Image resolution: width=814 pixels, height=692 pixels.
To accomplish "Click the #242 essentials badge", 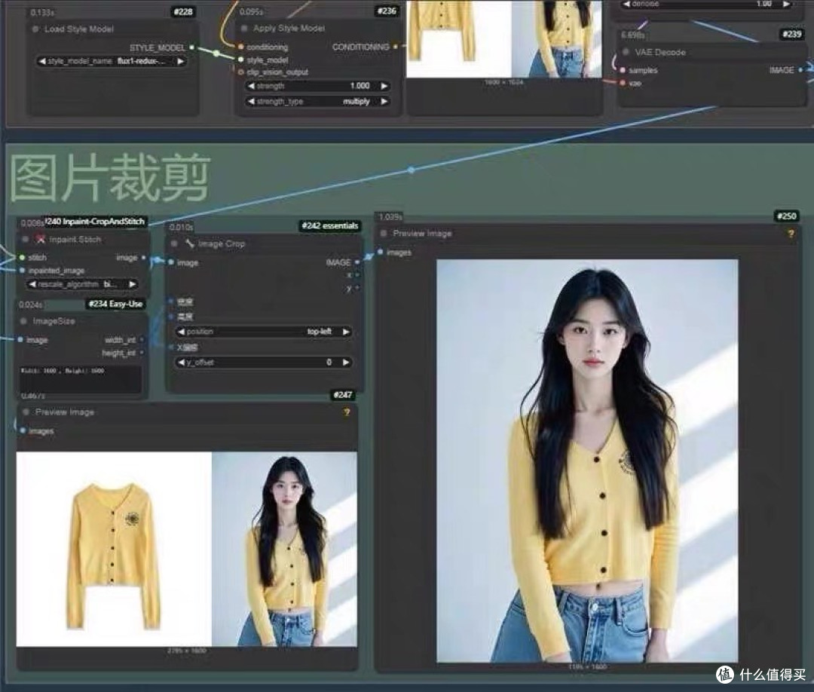I will click(x=330, y=225).
